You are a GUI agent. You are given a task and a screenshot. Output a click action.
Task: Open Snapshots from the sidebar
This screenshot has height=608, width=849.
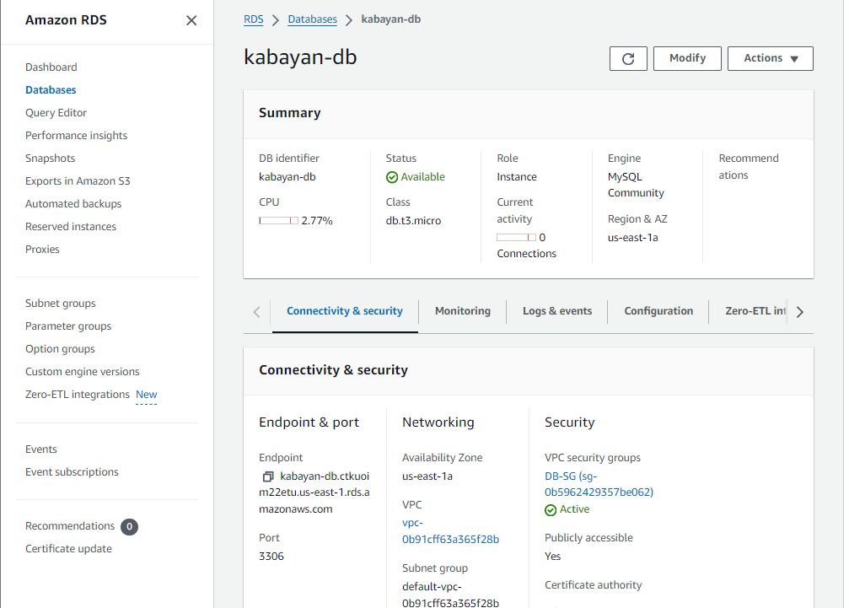click(50, 158)
